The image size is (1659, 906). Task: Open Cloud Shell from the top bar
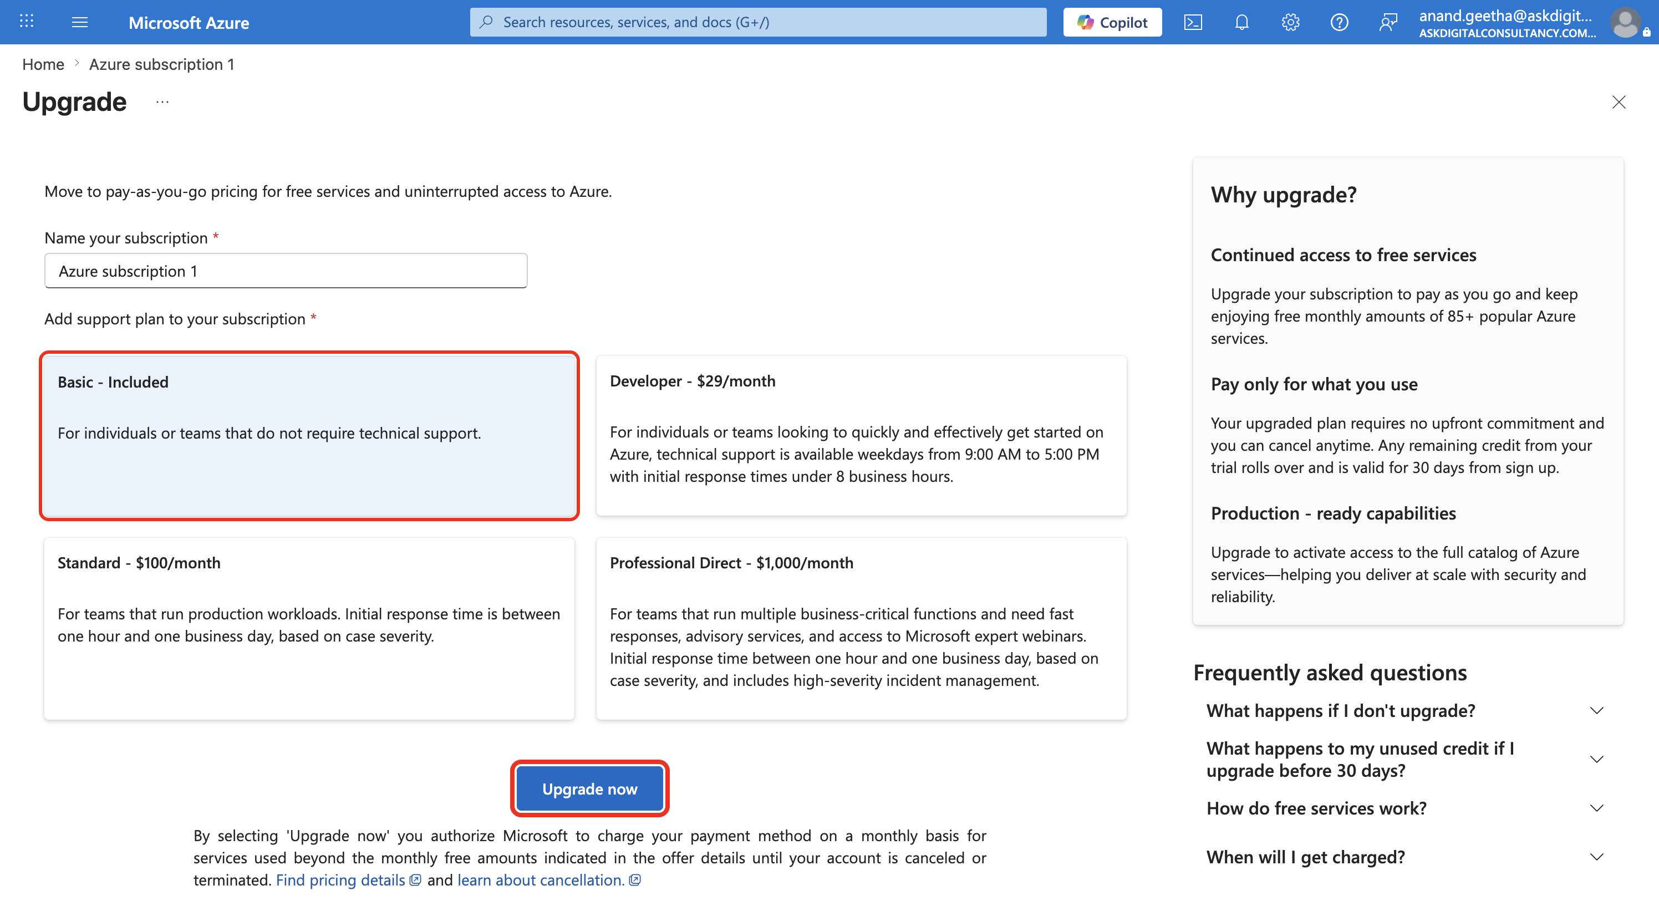[1193, 23]
